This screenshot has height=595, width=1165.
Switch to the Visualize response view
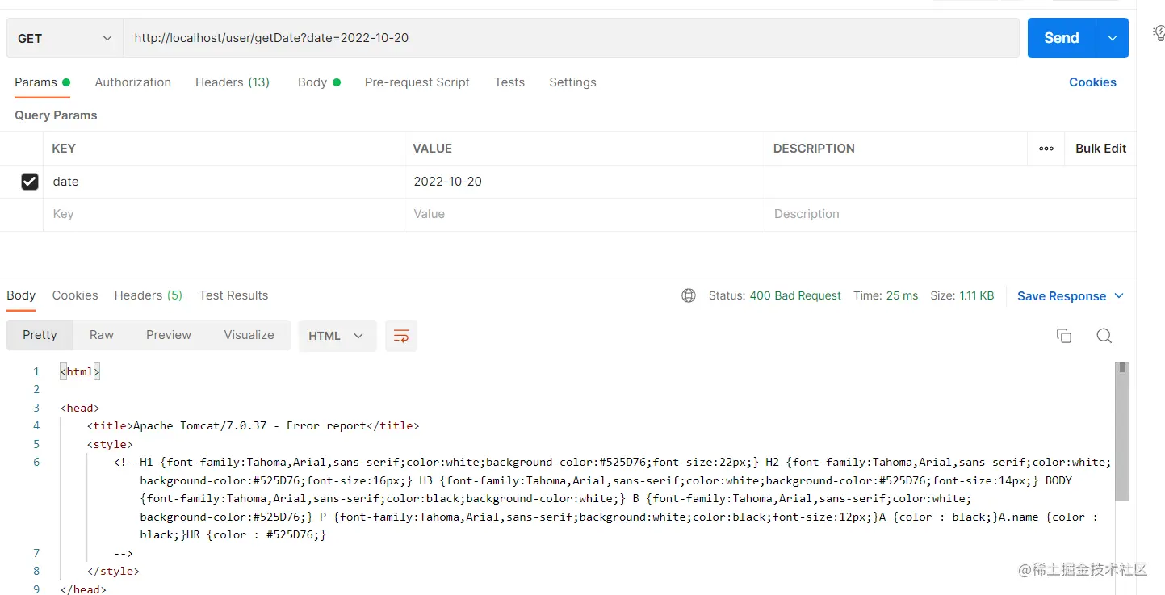tap(249, 335)
